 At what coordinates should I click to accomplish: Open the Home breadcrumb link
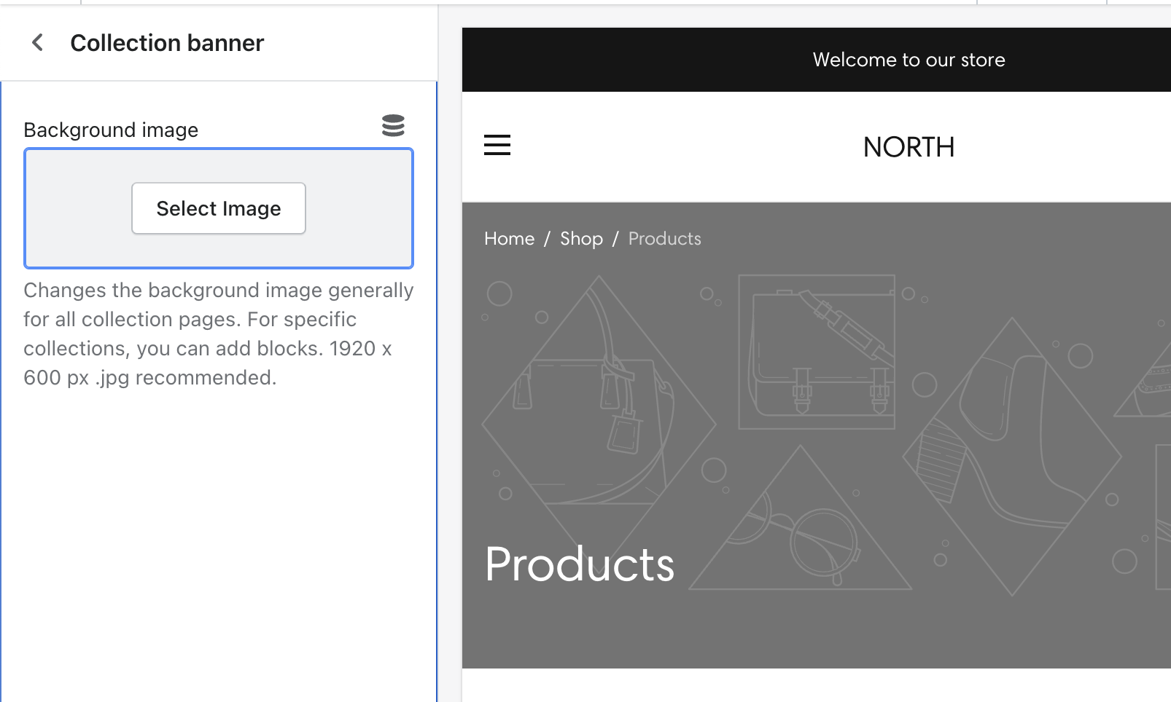tap(509, 238)
